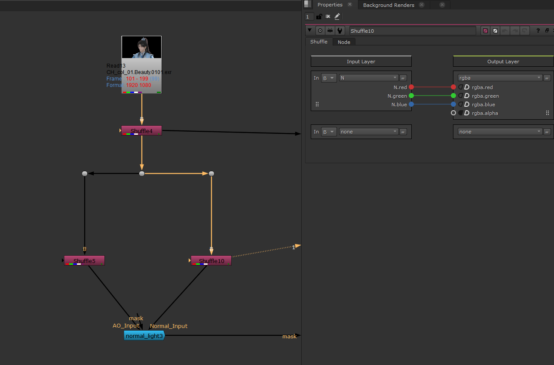
Task: Open manage user knobs wrench icon
Action: 340,30
